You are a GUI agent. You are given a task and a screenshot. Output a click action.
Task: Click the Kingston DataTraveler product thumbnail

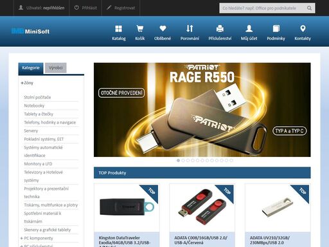tap(127, 207)
